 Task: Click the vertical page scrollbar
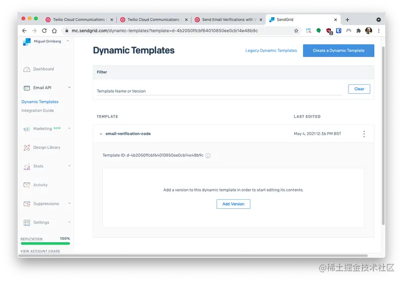[x=383, y=136]
